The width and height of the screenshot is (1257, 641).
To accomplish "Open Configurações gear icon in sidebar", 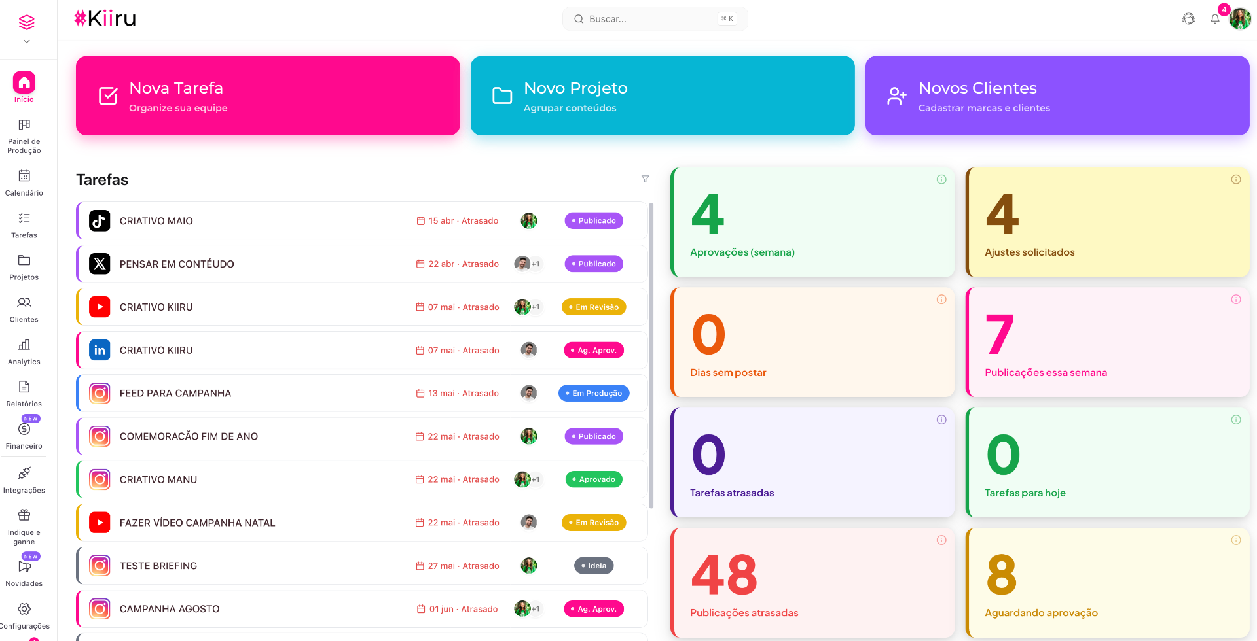I will (x=24, y=609).
